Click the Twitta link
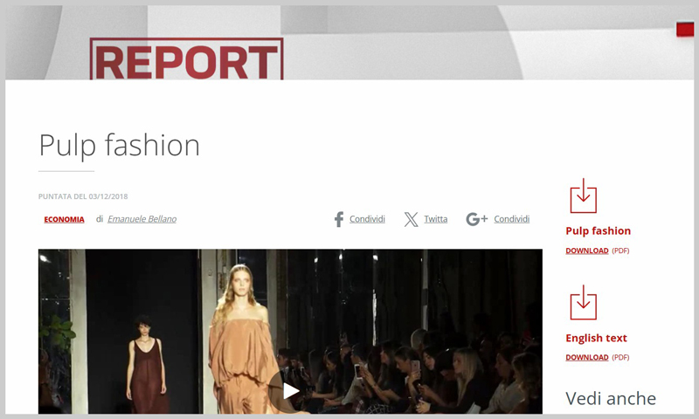Viewport: 699px width, 419px height. pyautogui.click(x=435, y=219)
